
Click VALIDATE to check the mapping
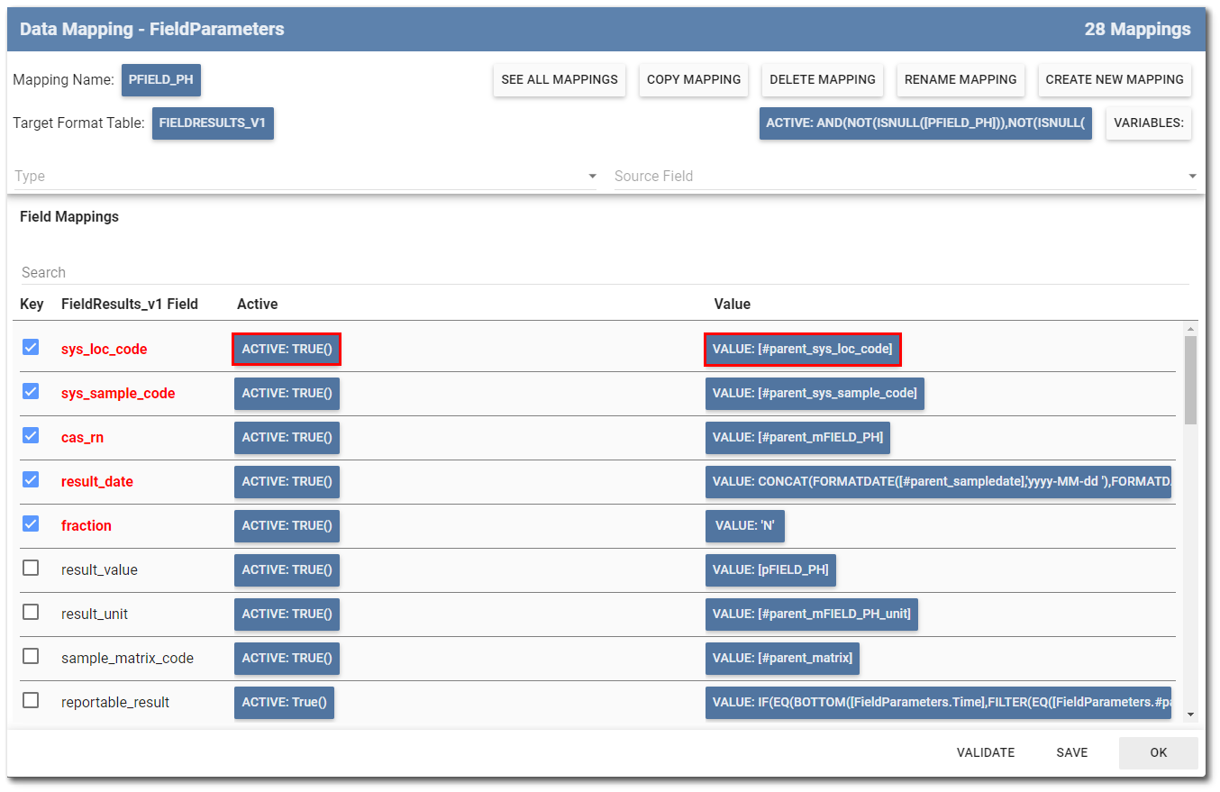click(985, 752)
